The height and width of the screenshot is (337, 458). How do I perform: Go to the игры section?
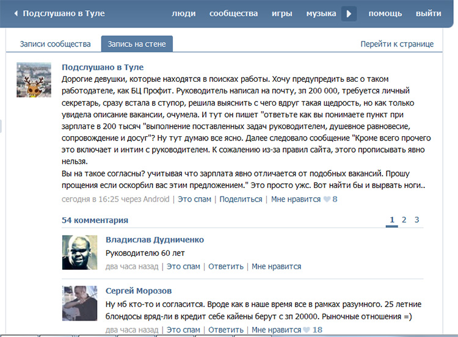(282, 13)
